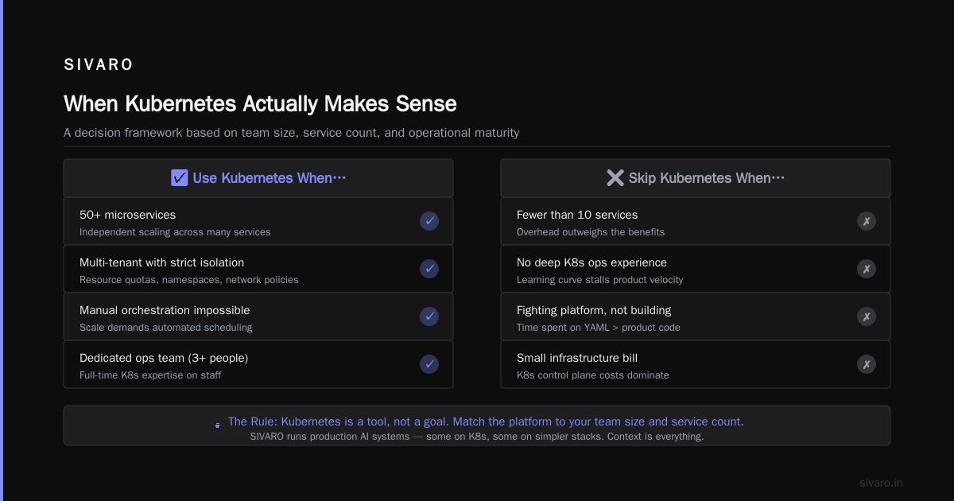Click the checkmark next to Manual orchestration impossible
Screen dimensions: 954x501
[429, 317]
